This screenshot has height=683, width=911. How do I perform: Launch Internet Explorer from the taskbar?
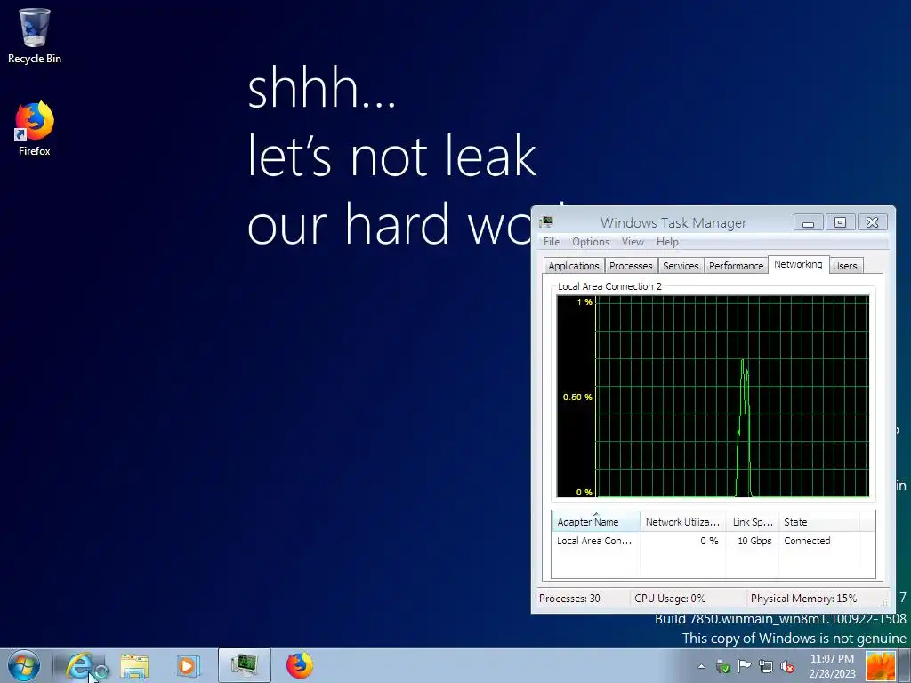82,665
